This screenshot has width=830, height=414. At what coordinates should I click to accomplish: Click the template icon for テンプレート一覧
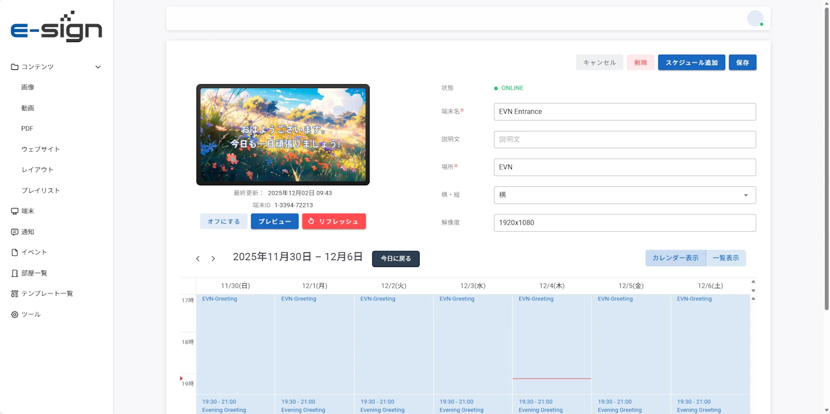[15, 293]
